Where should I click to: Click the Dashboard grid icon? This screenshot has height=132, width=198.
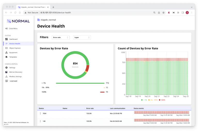(x=6, y=39)
